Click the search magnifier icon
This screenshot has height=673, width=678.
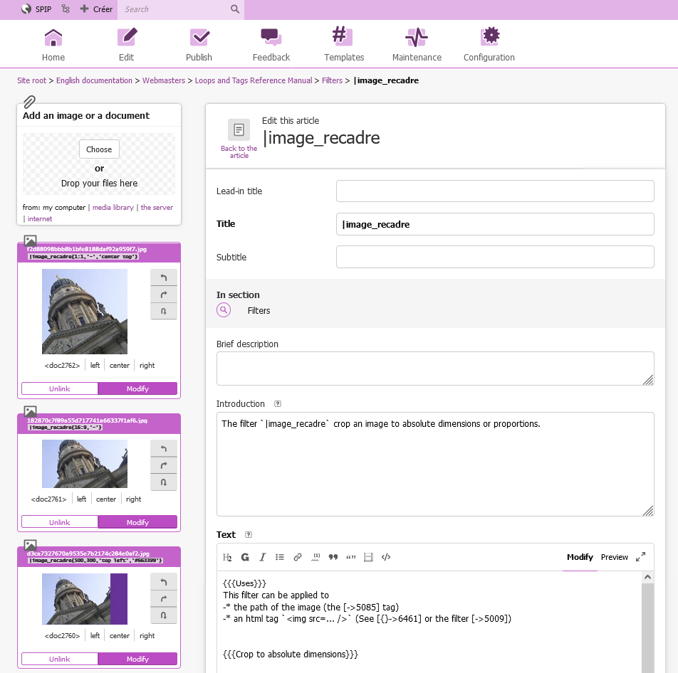coord(235,9)
